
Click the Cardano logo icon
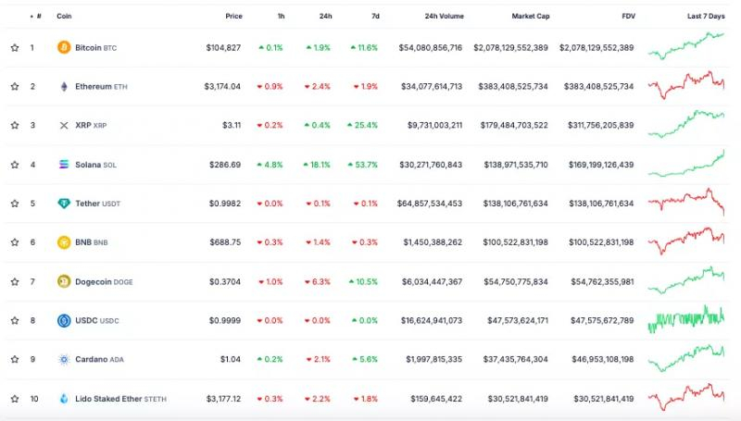pos(64,359)
